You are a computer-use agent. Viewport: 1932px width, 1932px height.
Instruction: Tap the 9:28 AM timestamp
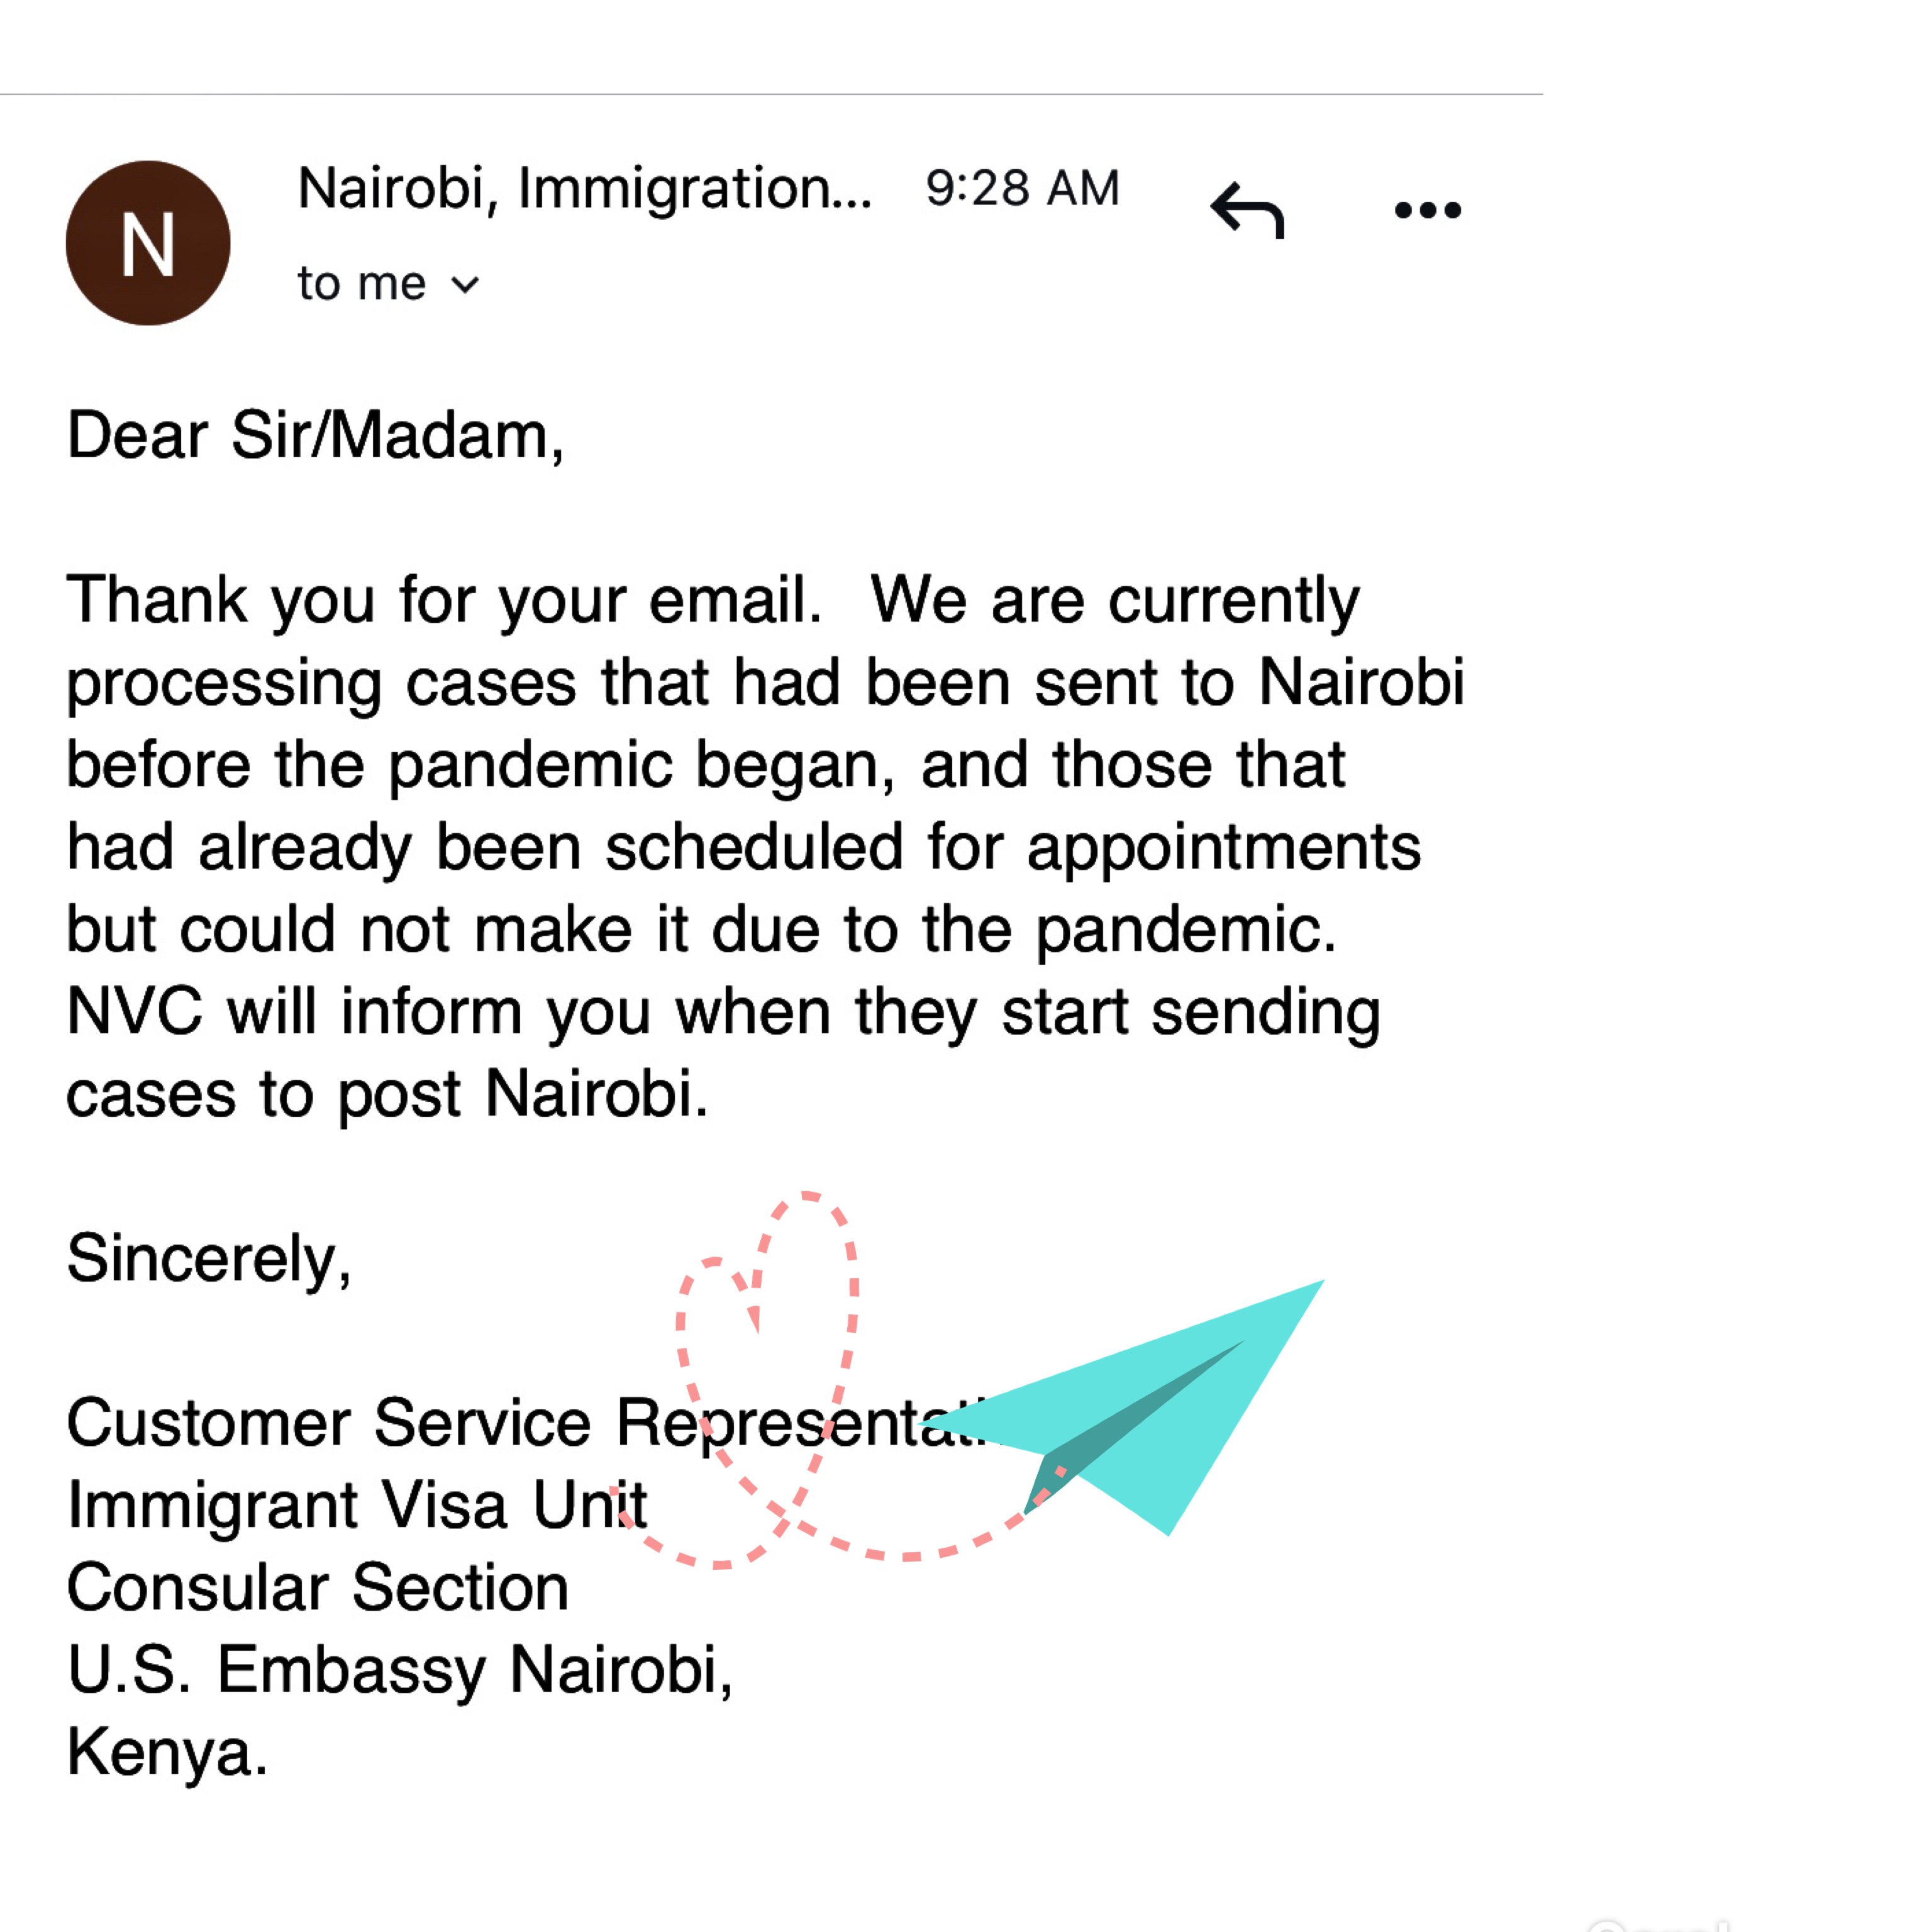(1022, 188)
